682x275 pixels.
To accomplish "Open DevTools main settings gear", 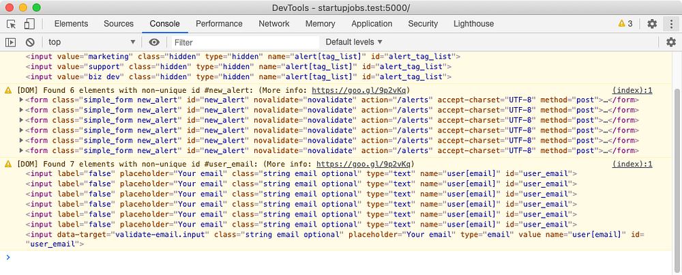I will click(x=652, y=24).
